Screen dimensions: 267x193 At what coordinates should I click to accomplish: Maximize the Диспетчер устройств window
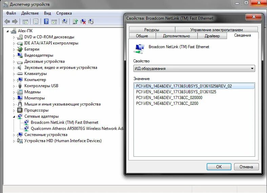click(x=246, y=3)
